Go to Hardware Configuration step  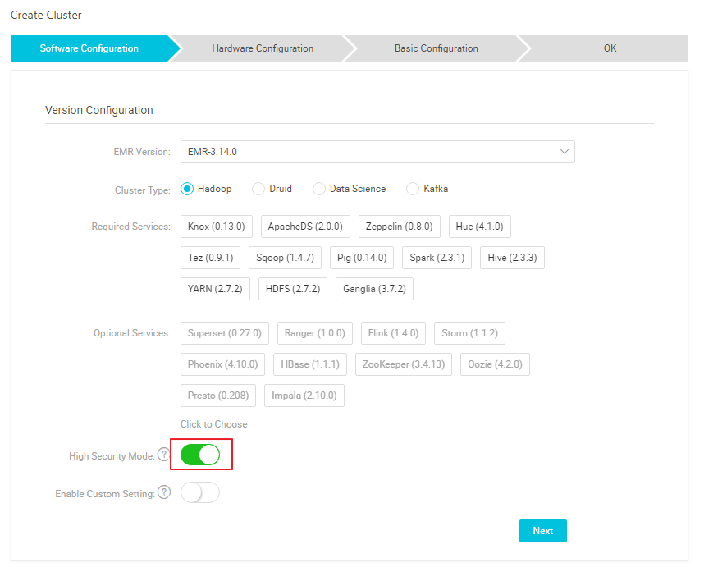click(263, 48)
